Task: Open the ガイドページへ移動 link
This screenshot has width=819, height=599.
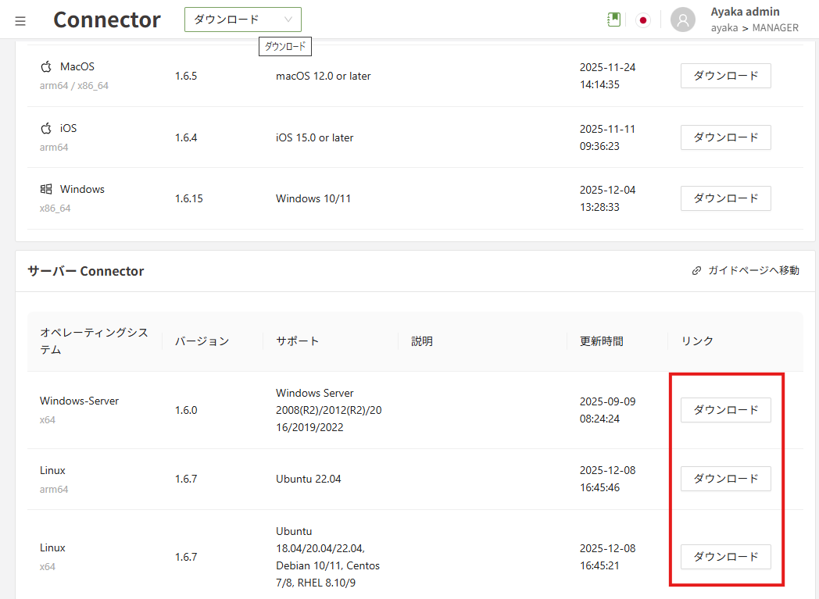Action: tap(753, 271)
